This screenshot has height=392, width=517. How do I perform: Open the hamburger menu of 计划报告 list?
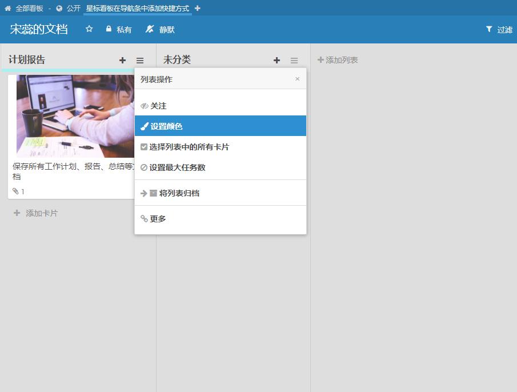click(x=140, y=60)
